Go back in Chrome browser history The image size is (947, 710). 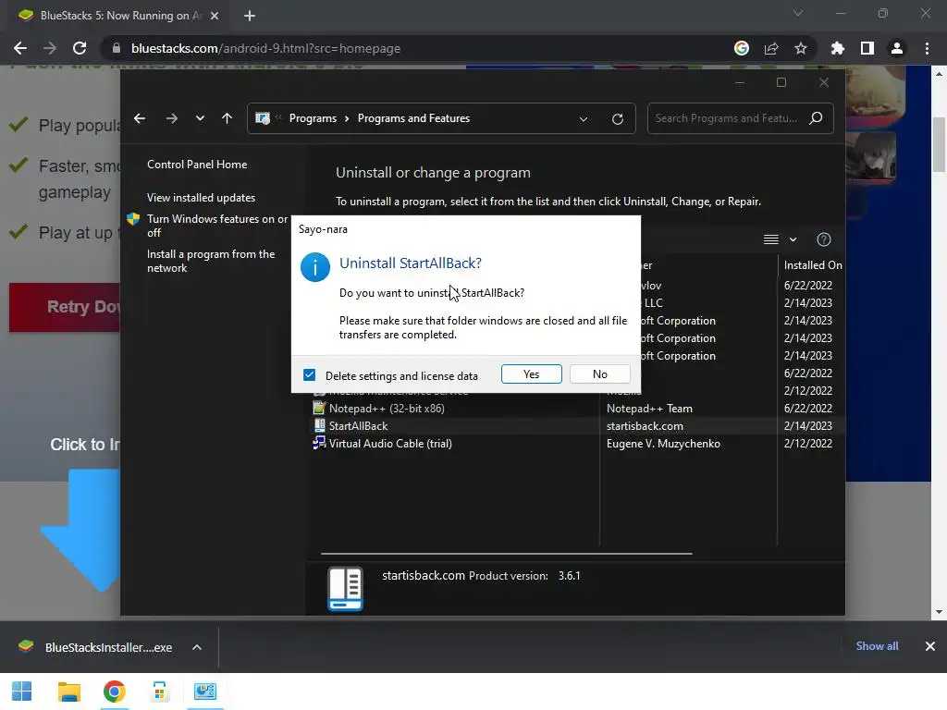(x=20, y=48)
